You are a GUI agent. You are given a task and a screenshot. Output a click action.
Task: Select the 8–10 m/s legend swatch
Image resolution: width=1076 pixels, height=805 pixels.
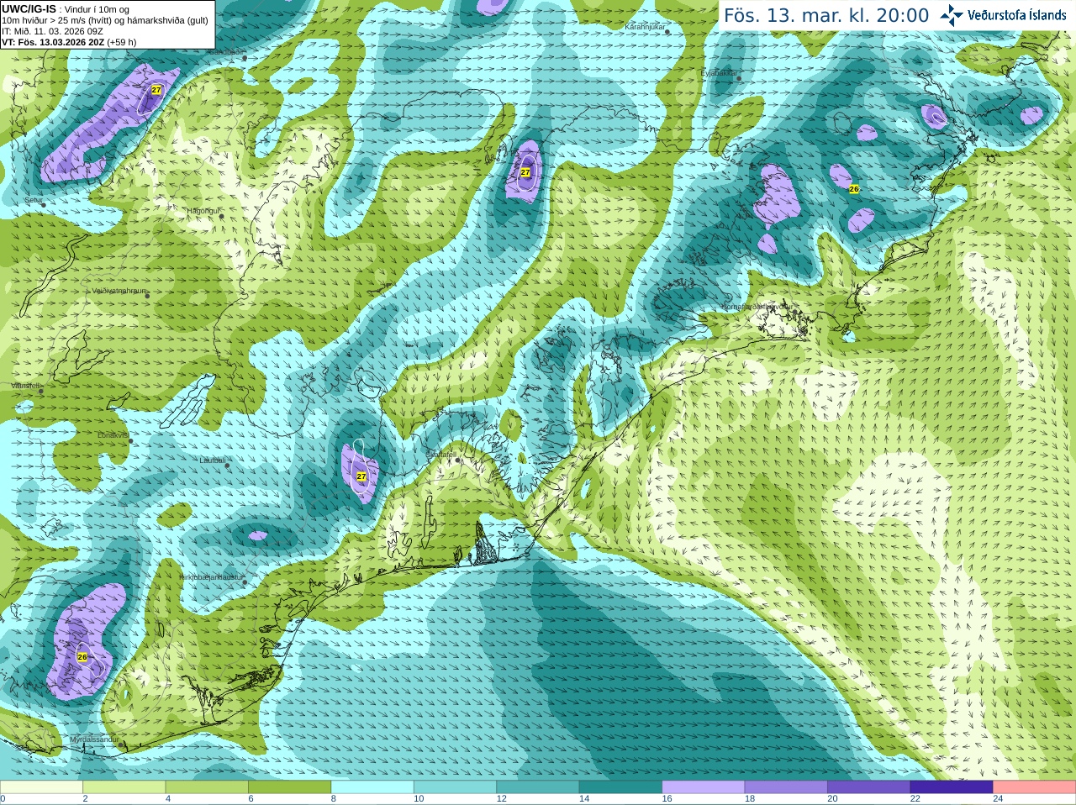(x=372, y=787)
